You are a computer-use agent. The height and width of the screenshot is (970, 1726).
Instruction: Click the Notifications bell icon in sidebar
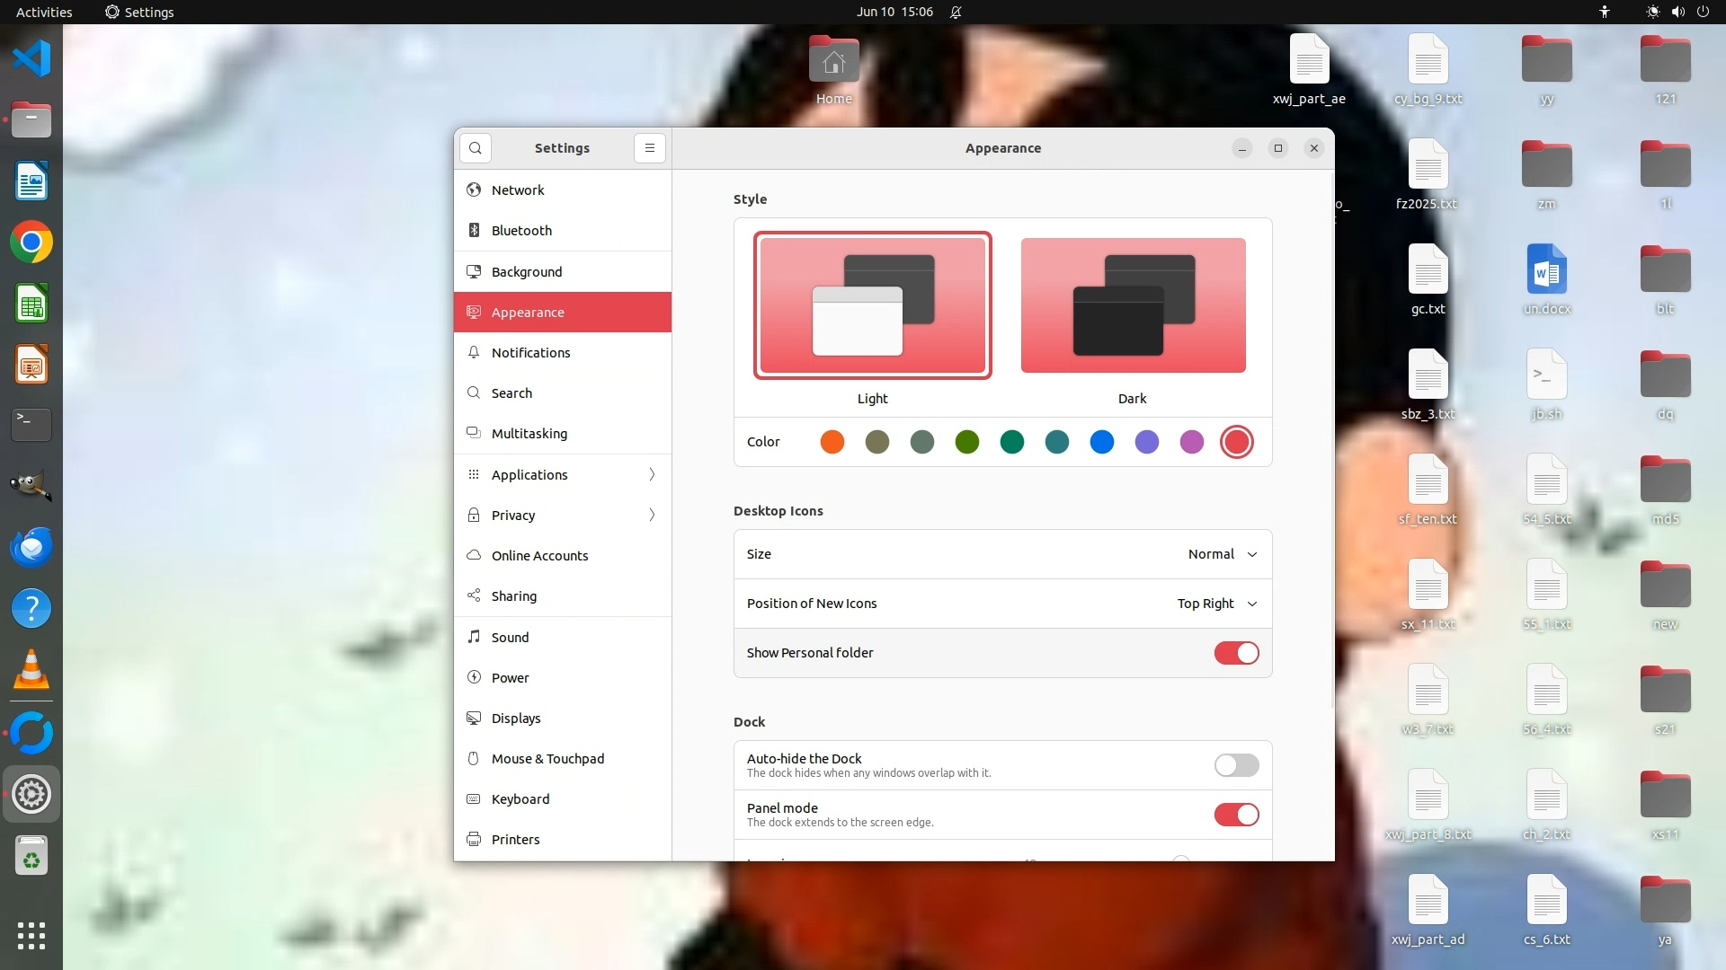(x=474, y=353)
